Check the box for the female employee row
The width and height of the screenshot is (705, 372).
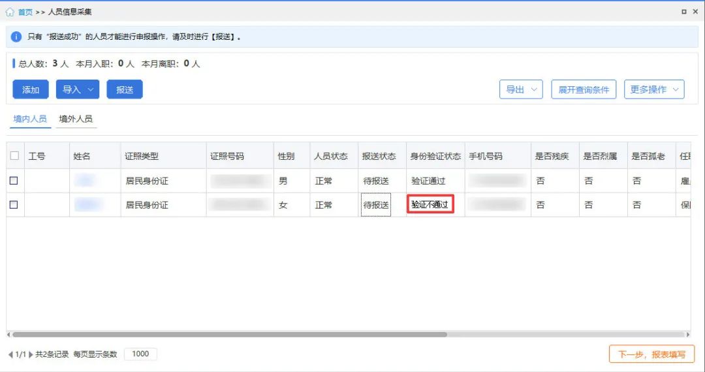click(x=14, y=205)
